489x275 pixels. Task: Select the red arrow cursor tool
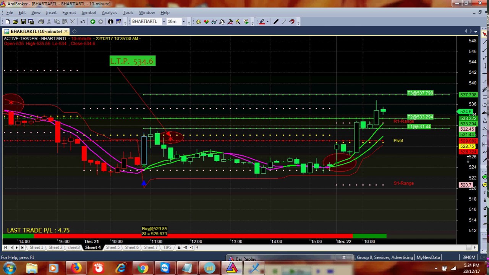coord(484,34)
